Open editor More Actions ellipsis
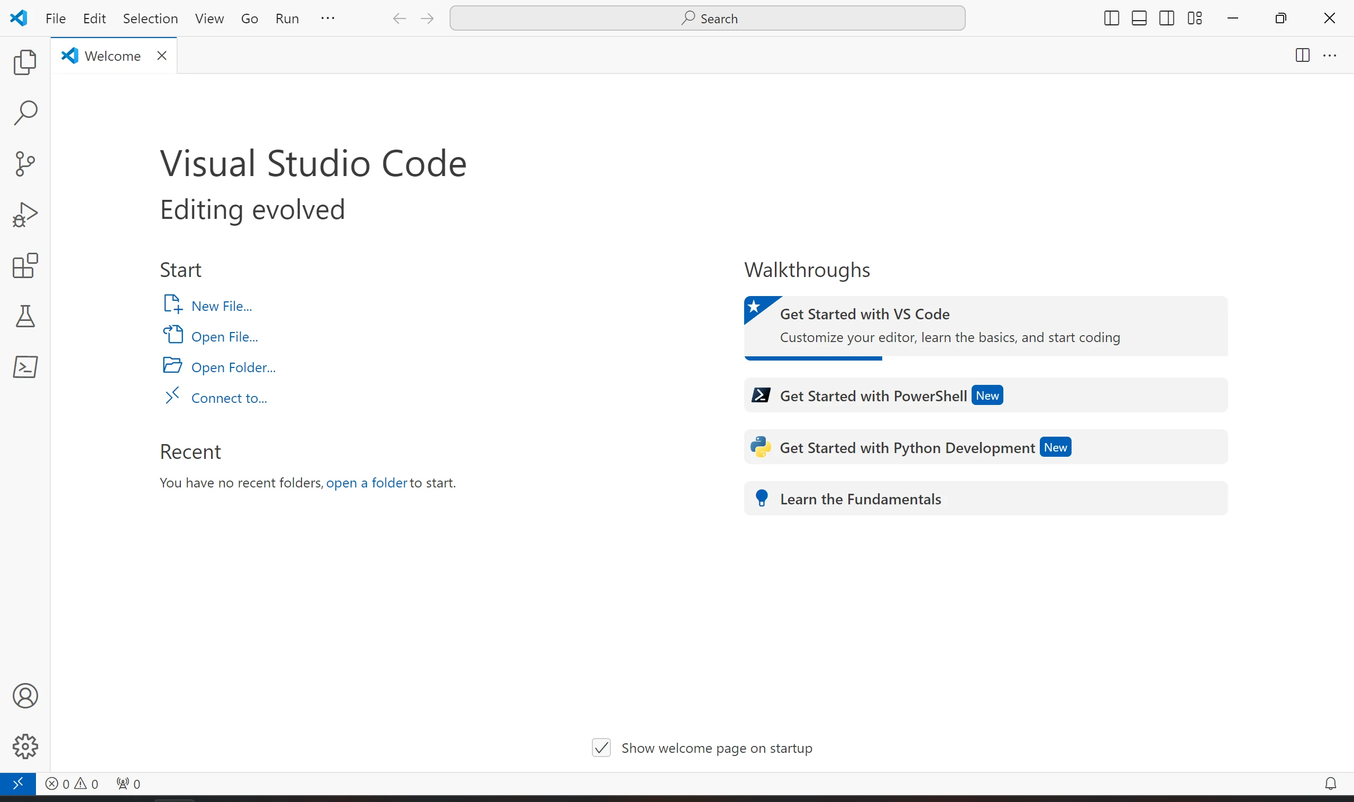Viewport: 1354px width, 802px height. click(x=1329, y=55)
